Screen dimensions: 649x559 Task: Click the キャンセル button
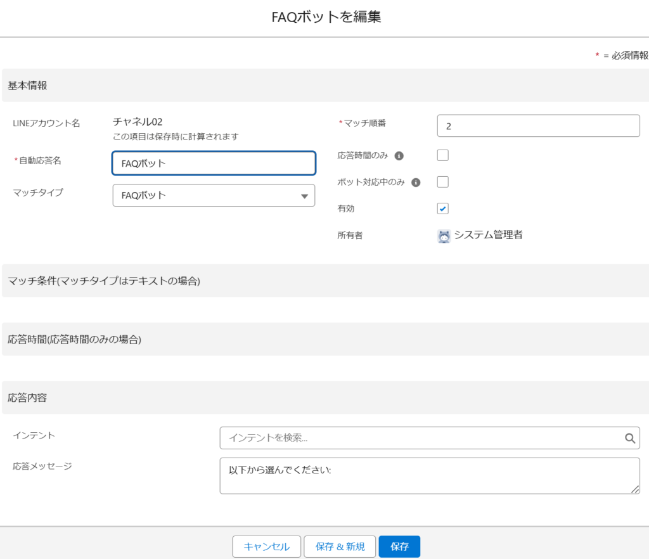266,546
